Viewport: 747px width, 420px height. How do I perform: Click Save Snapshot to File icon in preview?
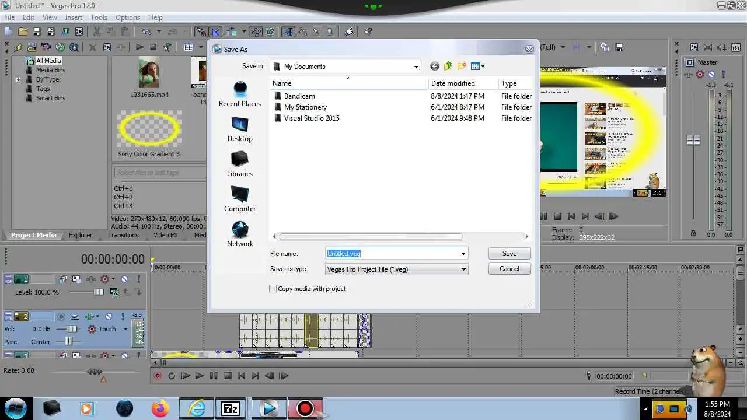619,47
